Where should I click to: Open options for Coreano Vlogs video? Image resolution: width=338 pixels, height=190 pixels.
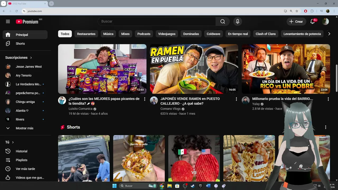tap(236, 99)
